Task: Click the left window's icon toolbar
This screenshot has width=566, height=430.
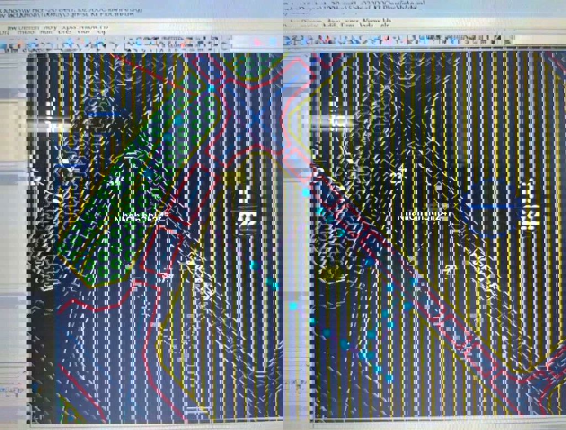Action: pos(111,44)
